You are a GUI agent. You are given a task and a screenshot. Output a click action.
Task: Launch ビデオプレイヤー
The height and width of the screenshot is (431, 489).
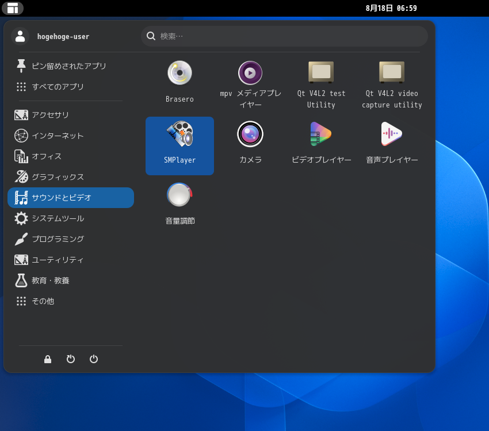click(x=321, y=146)
